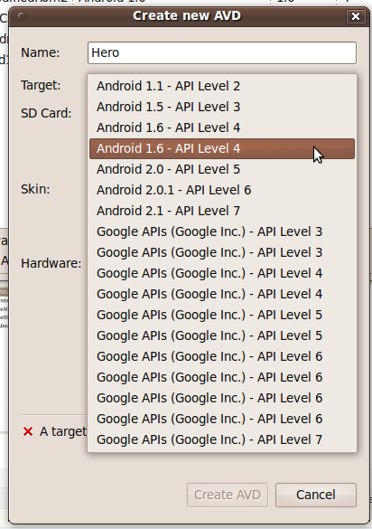Click the Hardware: label
This screenshot has width=372, height=529.
pyautogui.click(x=51, y=263)
